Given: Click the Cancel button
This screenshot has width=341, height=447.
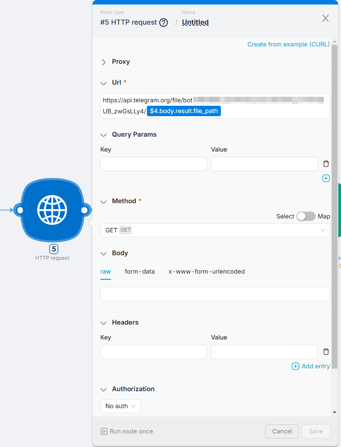Looking at the screenshot, I should [282, 431].
